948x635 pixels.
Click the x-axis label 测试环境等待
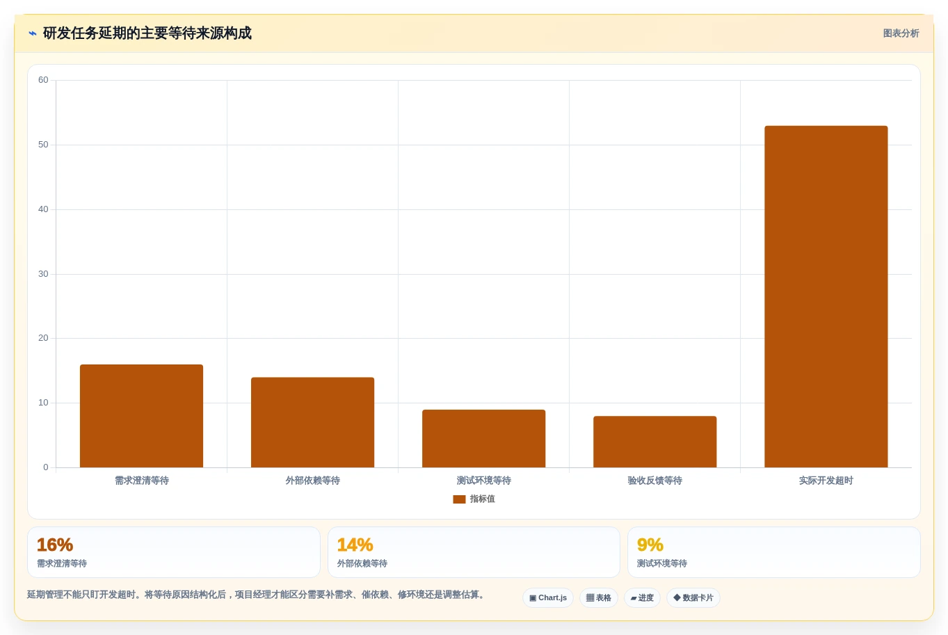(483, 481)
